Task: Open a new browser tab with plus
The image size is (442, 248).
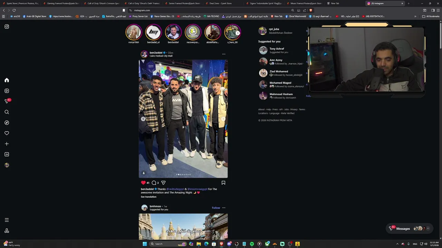Action: pyautogui.click(x=409, y=3)
